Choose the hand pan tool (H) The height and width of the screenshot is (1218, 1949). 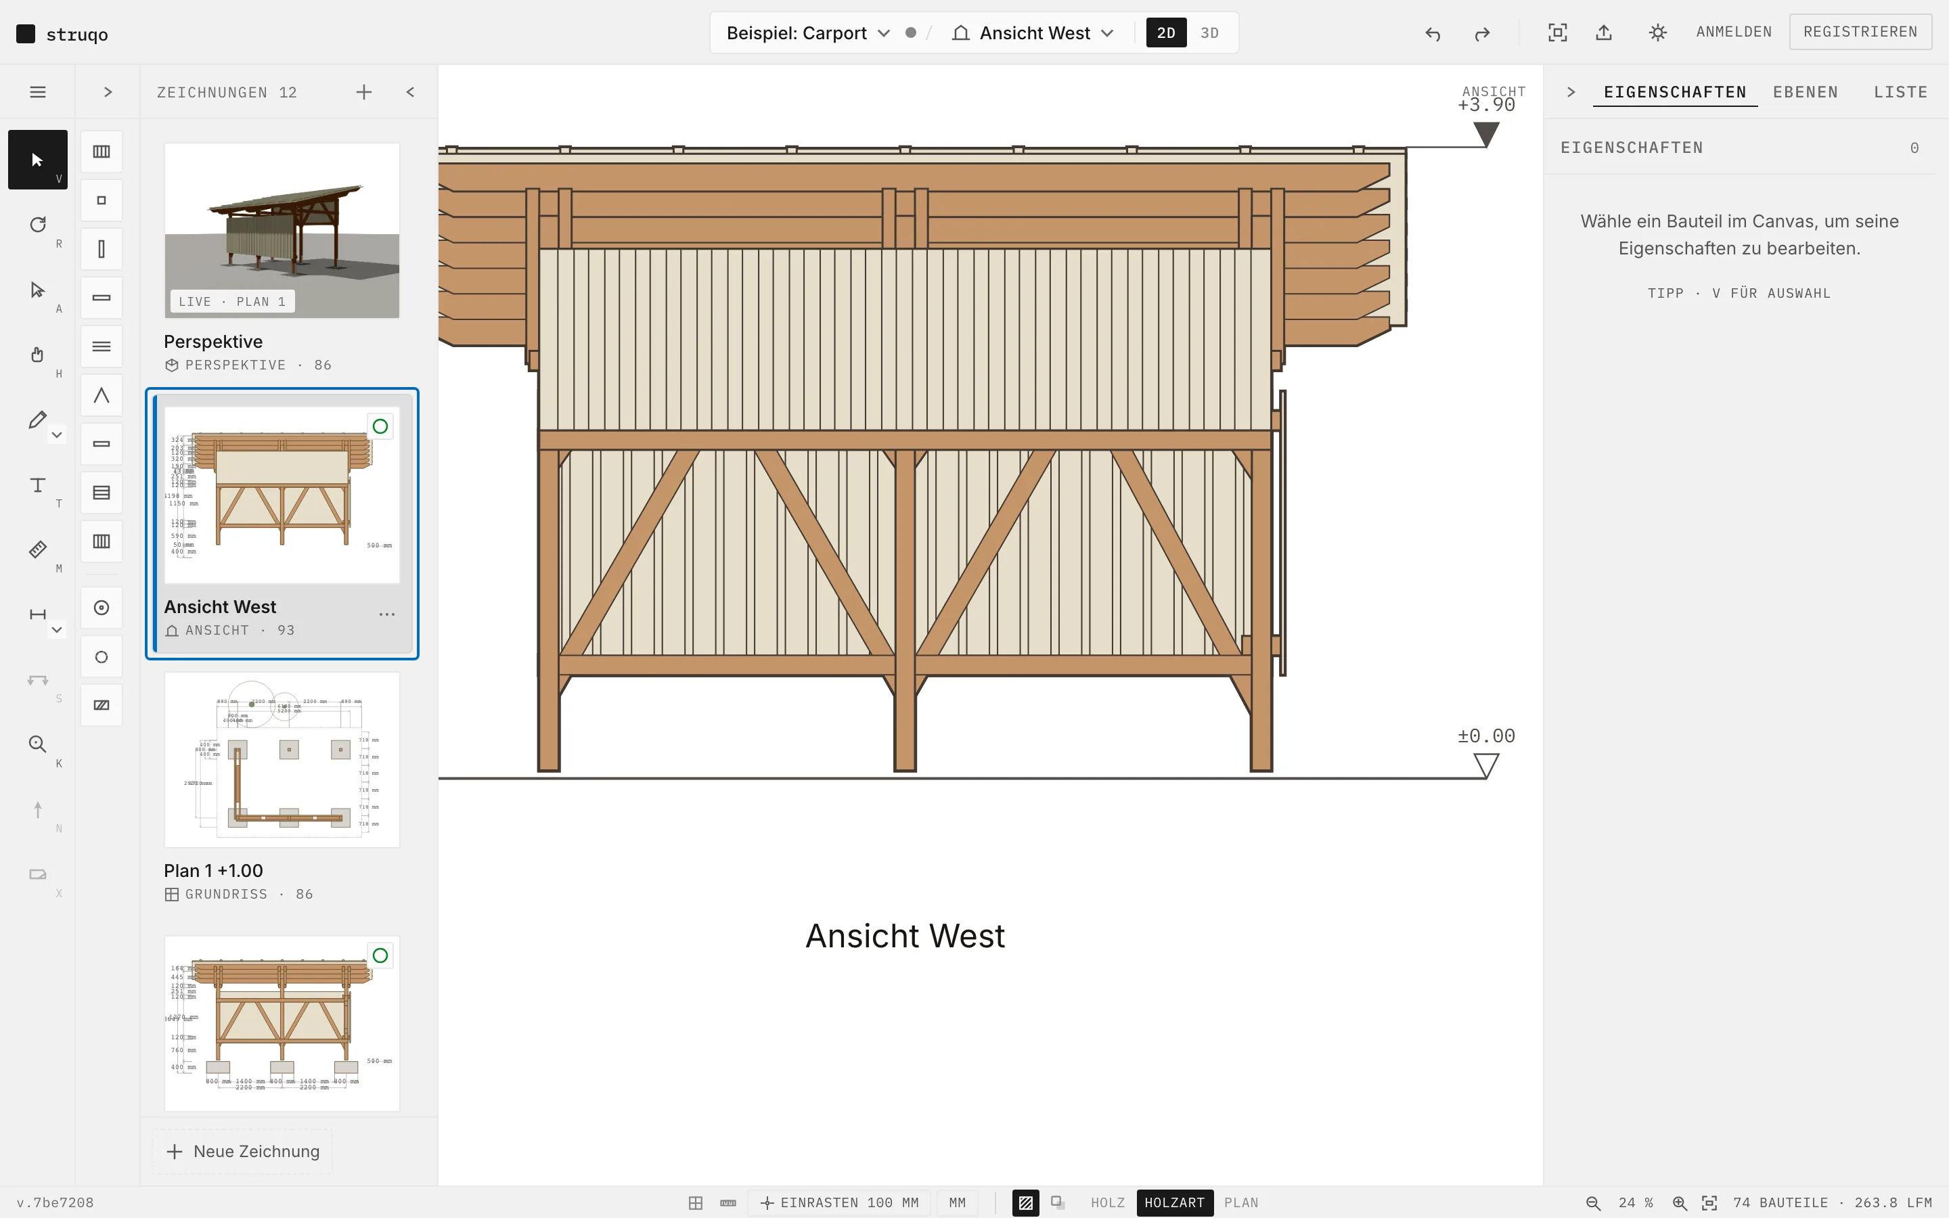(37, 355)
